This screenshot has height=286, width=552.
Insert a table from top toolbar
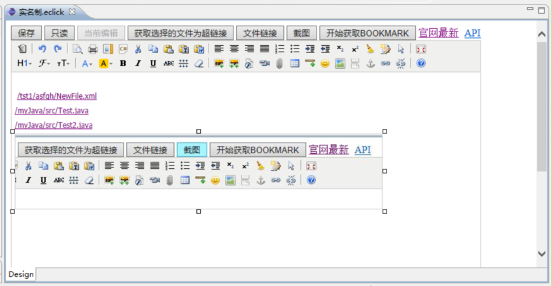pyautogui.click(x=295, y=63)
